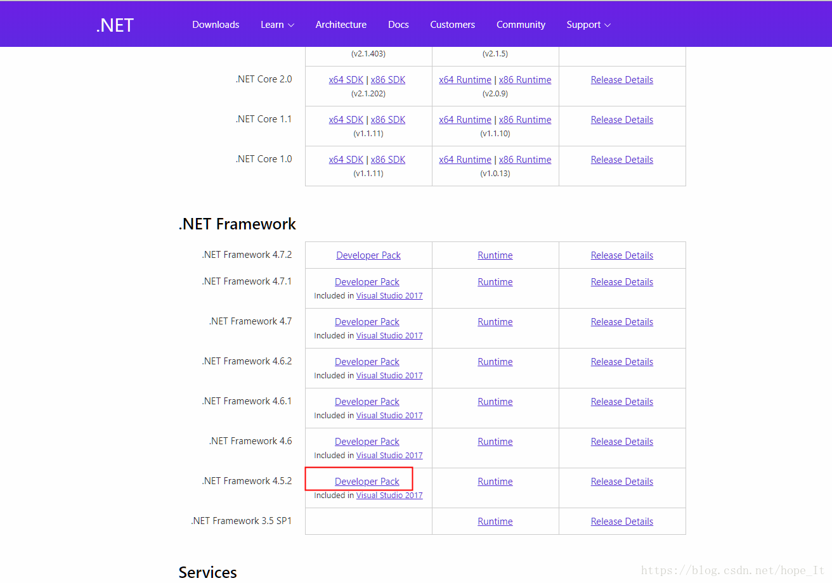This screenshot has width=832, height=583.
Task: Download x64 SDK for .NET Core 2.0
Action: point(346,80)
